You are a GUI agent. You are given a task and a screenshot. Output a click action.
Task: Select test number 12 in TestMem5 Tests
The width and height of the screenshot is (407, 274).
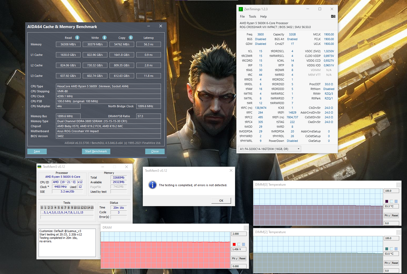(82, 208)
